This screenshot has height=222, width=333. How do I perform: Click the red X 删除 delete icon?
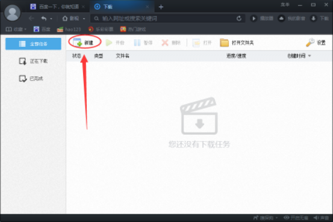tap(165, 43)
